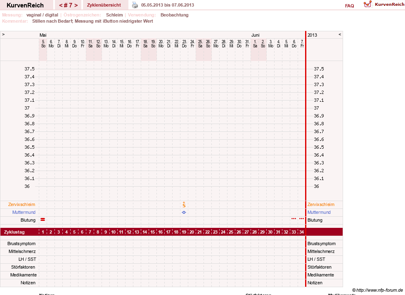Click the spotting dots marker on day 33
Image resolution: width=405 pixels, height=295 pixels.
point(294,219)
